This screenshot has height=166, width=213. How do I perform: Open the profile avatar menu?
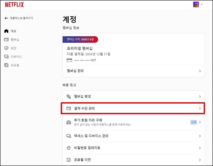click(x=196, y=5)
